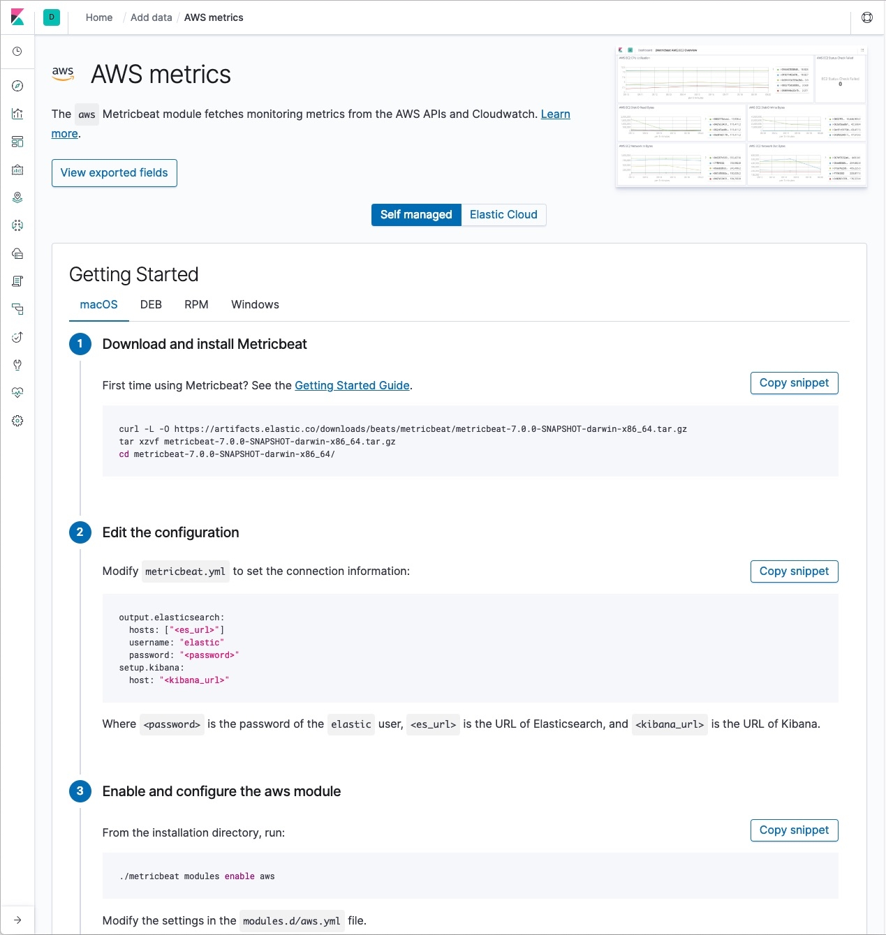Click the 'cd metricbeat-7.0.0-SNAPSHOT-darwin-x86_64/' line
The width and height of the screenshot is (886, 935).
(227, 454)
